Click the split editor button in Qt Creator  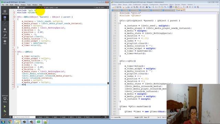[108, 8]
